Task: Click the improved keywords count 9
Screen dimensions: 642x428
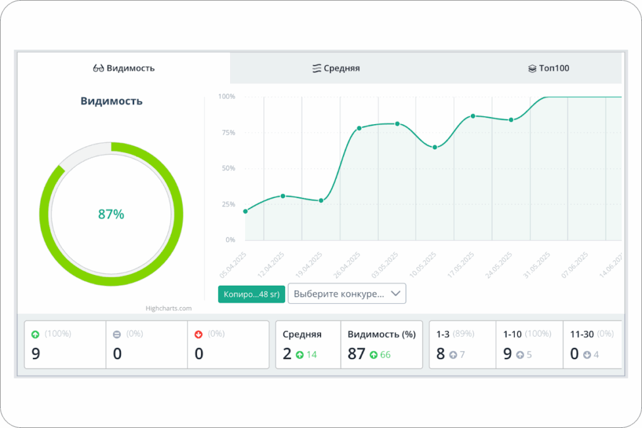Action: [36, 354]
